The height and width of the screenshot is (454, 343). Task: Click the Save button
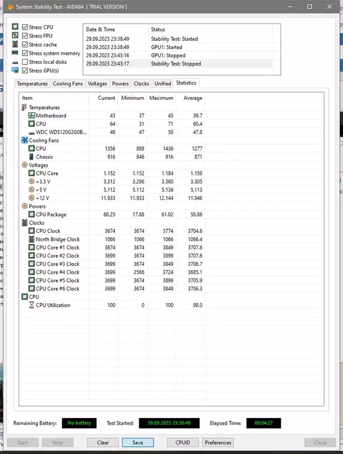(138, 442)
